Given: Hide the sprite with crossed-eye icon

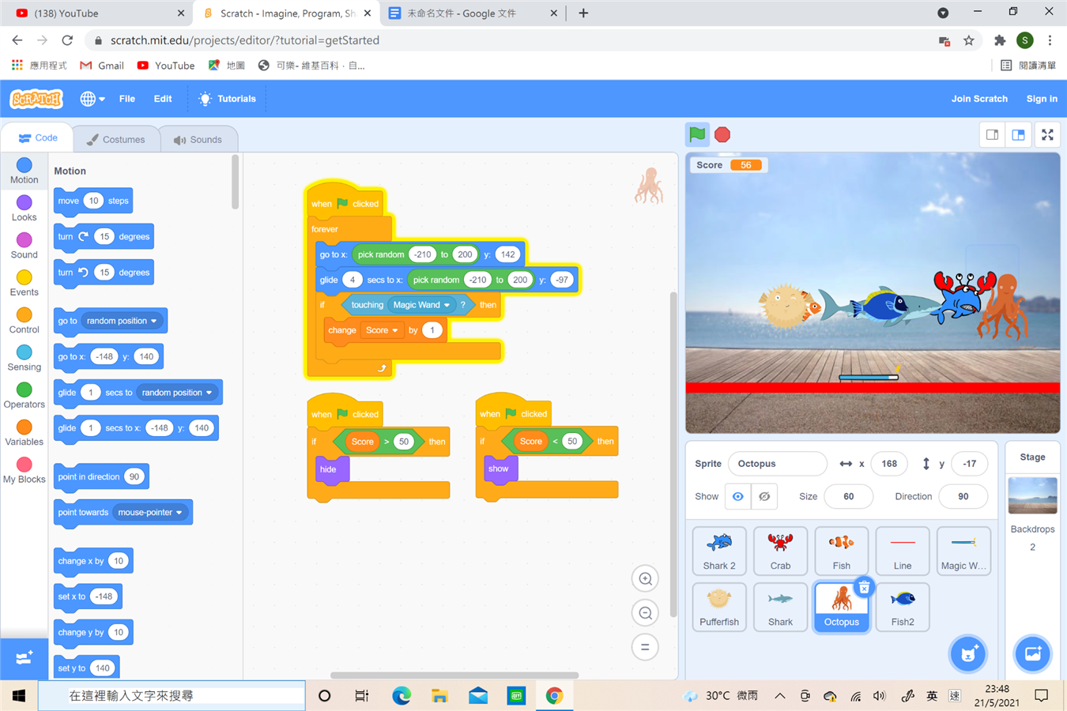Looking at the screenshot, I should click(764, 497).
